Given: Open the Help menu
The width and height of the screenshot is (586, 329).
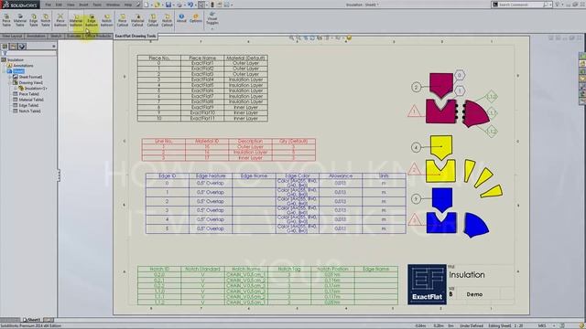Looking at the screenshot, I should pyautogui.click(x=128, y=5).
